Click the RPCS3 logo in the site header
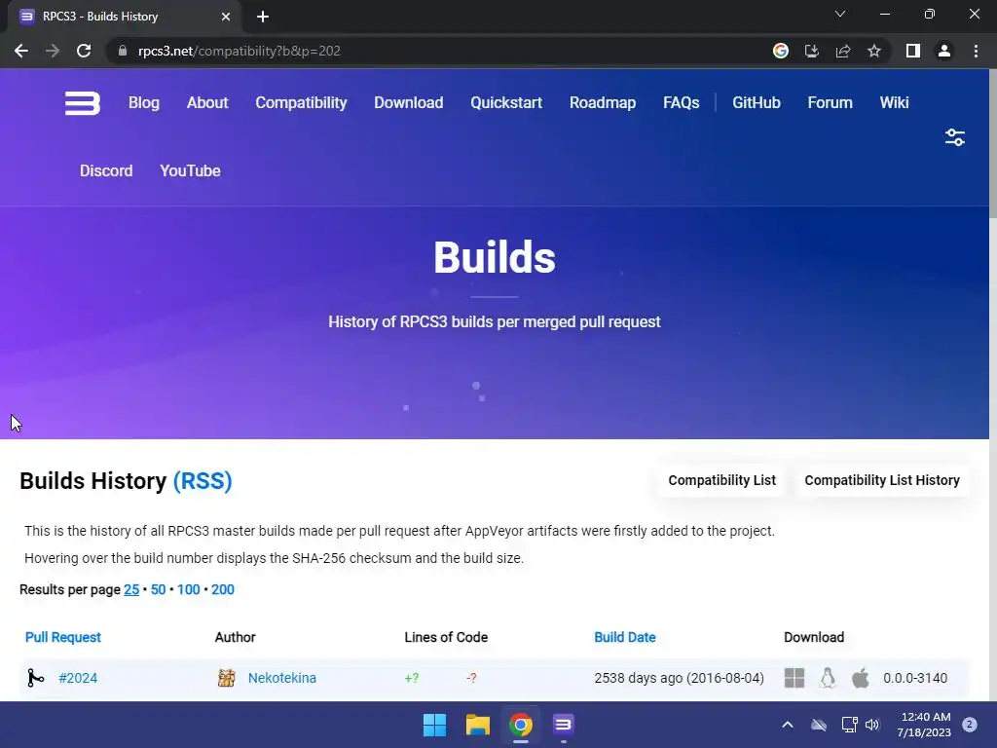997x748 pixels. point(83,103)
